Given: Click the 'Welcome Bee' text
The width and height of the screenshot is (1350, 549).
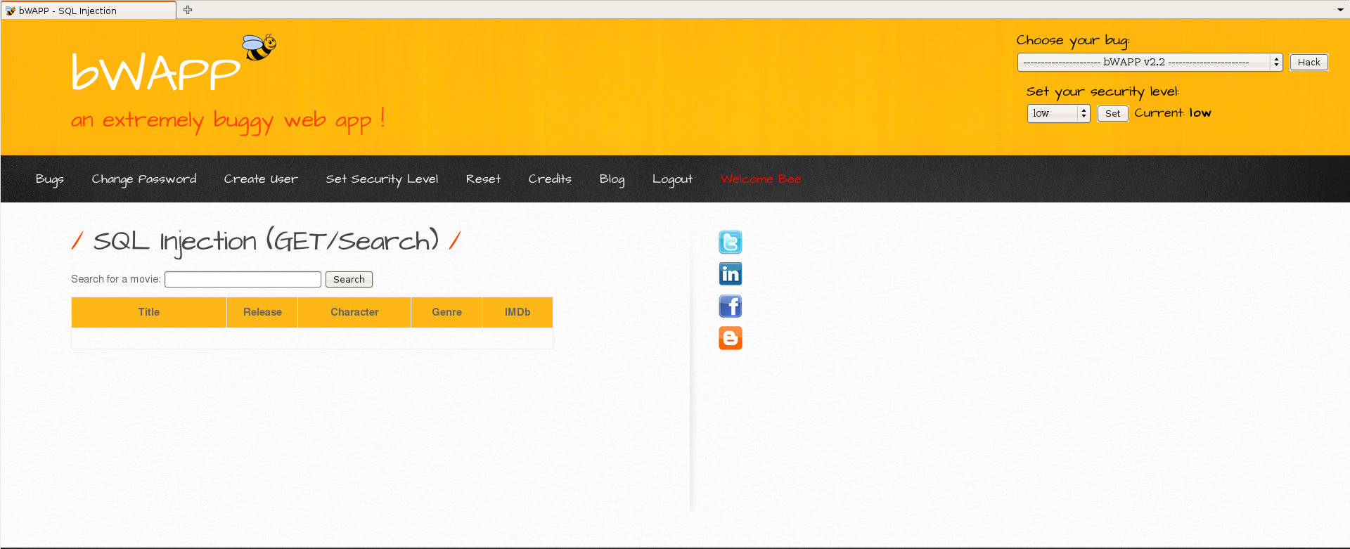Looking at the screenshot, I should point(761,179).
